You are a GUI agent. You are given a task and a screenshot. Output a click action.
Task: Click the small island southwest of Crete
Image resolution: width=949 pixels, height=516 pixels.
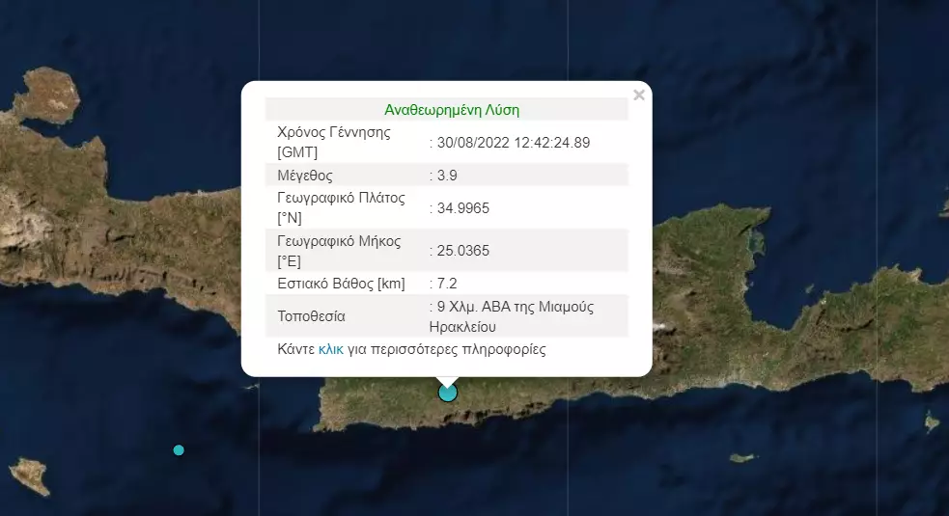click(29, 475)
